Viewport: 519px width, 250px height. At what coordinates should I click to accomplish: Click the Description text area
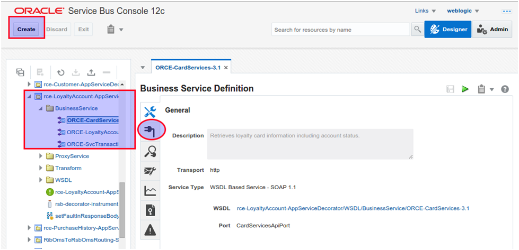pos(310,144)
